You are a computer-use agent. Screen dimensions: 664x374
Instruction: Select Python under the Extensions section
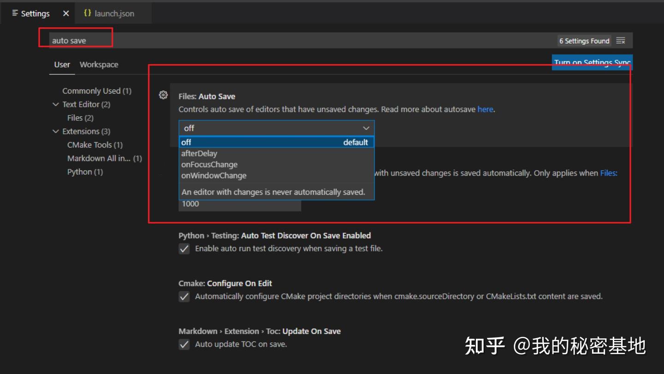click(85, 172)
